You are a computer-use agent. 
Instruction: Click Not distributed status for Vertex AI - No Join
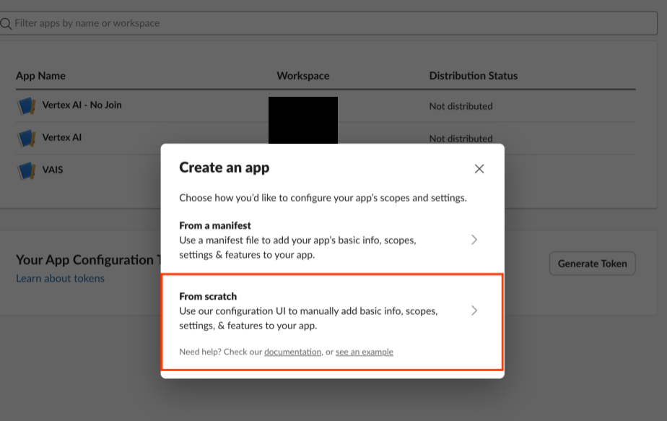click(461, 106)
